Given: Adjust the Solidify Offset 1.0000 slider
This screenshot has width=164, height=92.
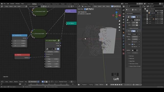Looking at the screenshot, I should (x=135, y=39).
